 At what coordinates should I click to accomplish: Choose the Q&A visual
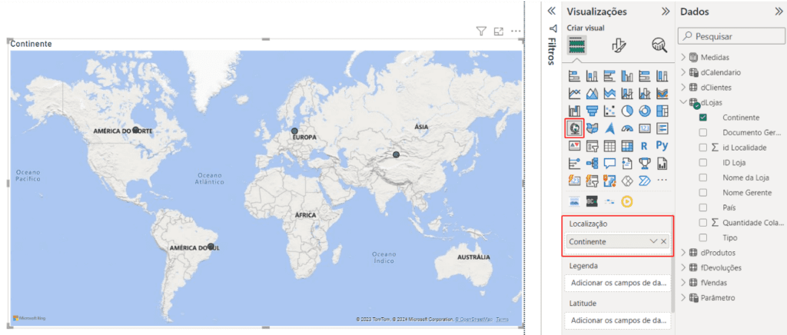[609, 163]
